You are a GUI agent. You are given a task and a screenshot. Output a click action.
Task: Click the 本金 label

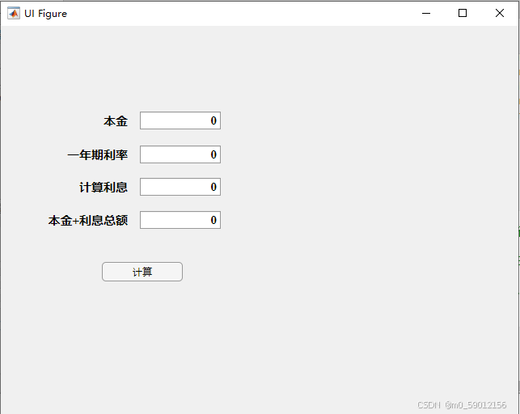116,121
